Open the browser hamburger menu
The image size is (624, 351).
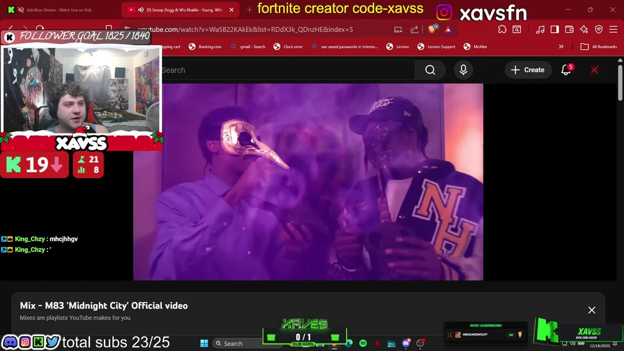tap(613, 29)
